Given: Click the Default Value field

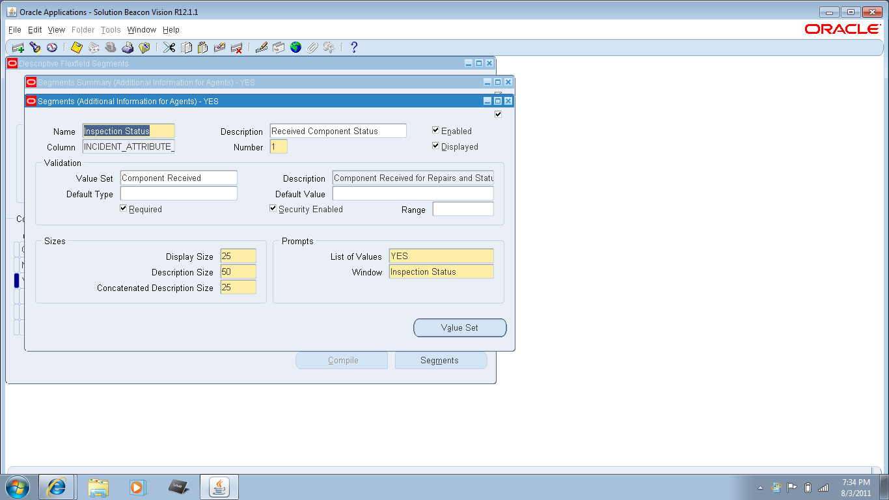Looking at the screenshot, I should 413,193.
